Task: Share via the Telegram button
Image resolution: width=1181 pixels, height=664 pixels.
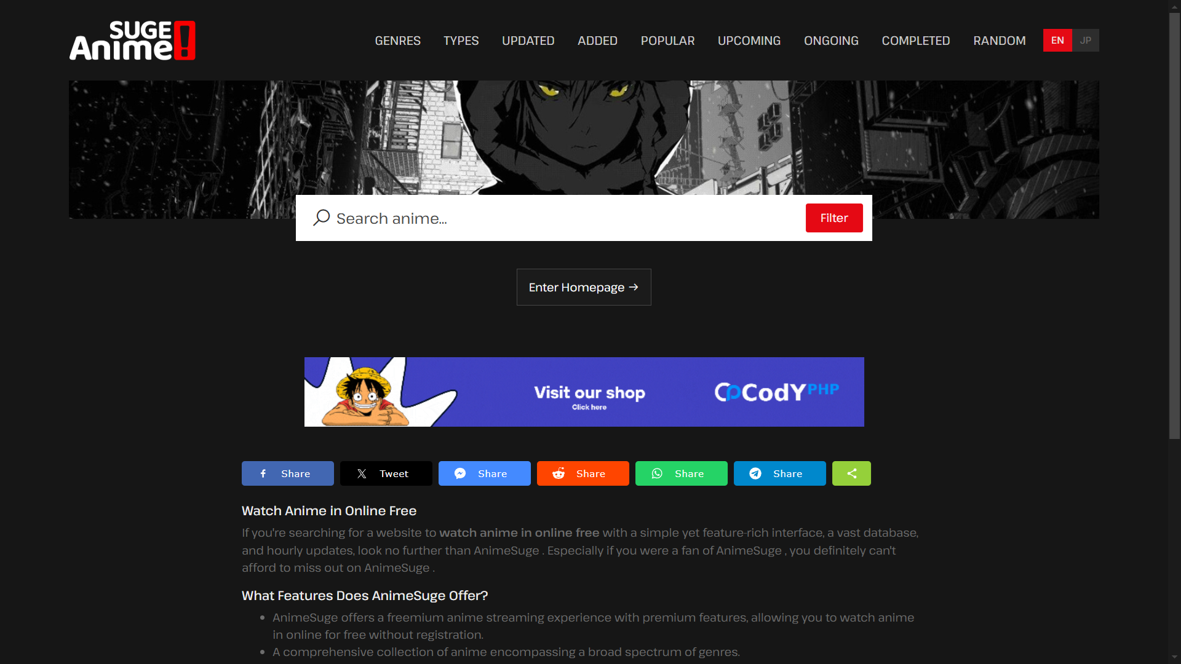Action: 779,473
